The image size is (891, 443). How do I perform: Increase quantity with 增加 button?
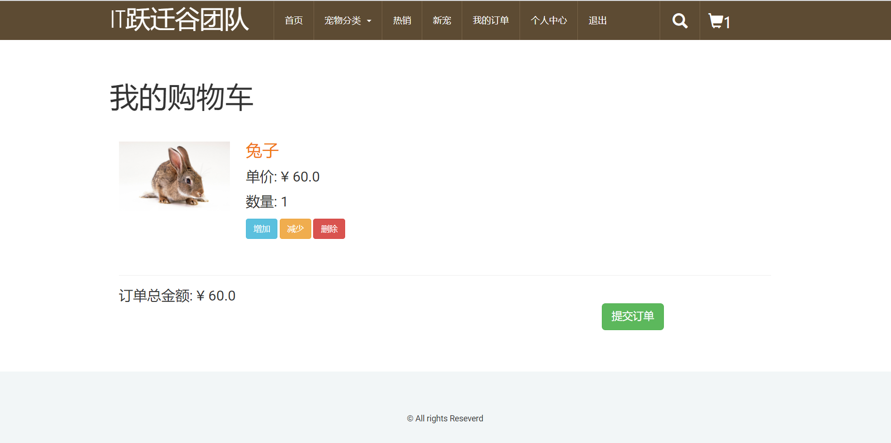tap(261, 229)
